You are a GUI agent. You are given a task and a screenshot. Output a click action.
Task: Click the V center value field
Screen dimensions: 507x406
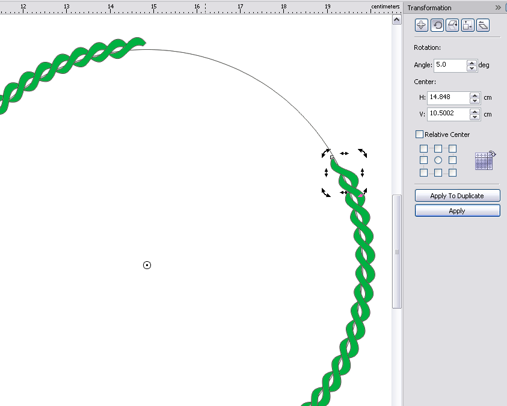pos(449,114)
